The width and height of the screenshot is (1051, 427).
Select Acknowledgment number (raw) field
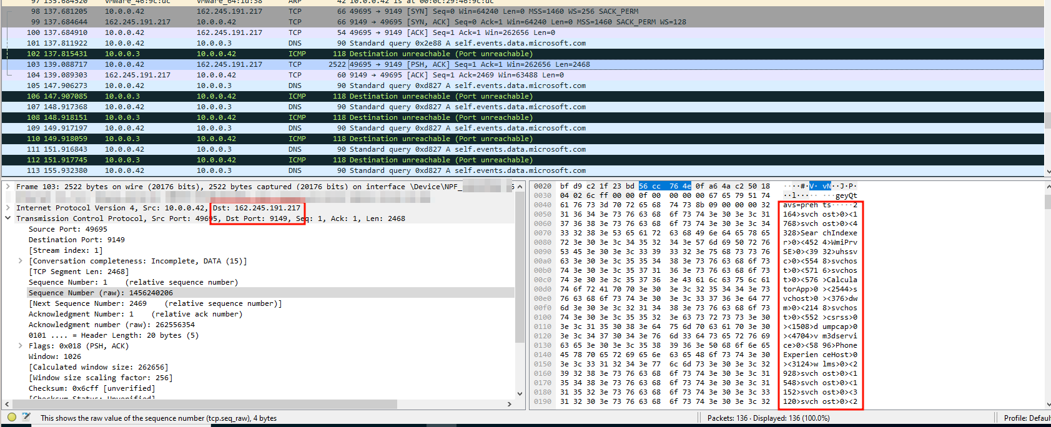pyautogui.click(x=111, y=325)
